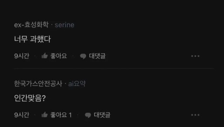This screenshot has width=224, height=127.
Task: Click the divider line between comments
Action: click(114, 68)
